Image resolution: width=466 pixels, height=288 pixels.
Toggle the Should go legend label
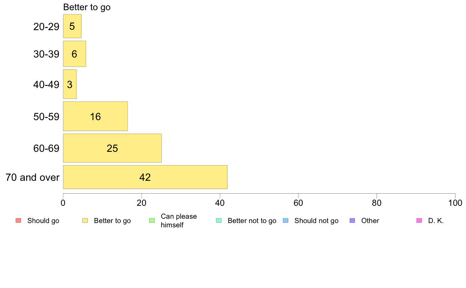[43, 221]
